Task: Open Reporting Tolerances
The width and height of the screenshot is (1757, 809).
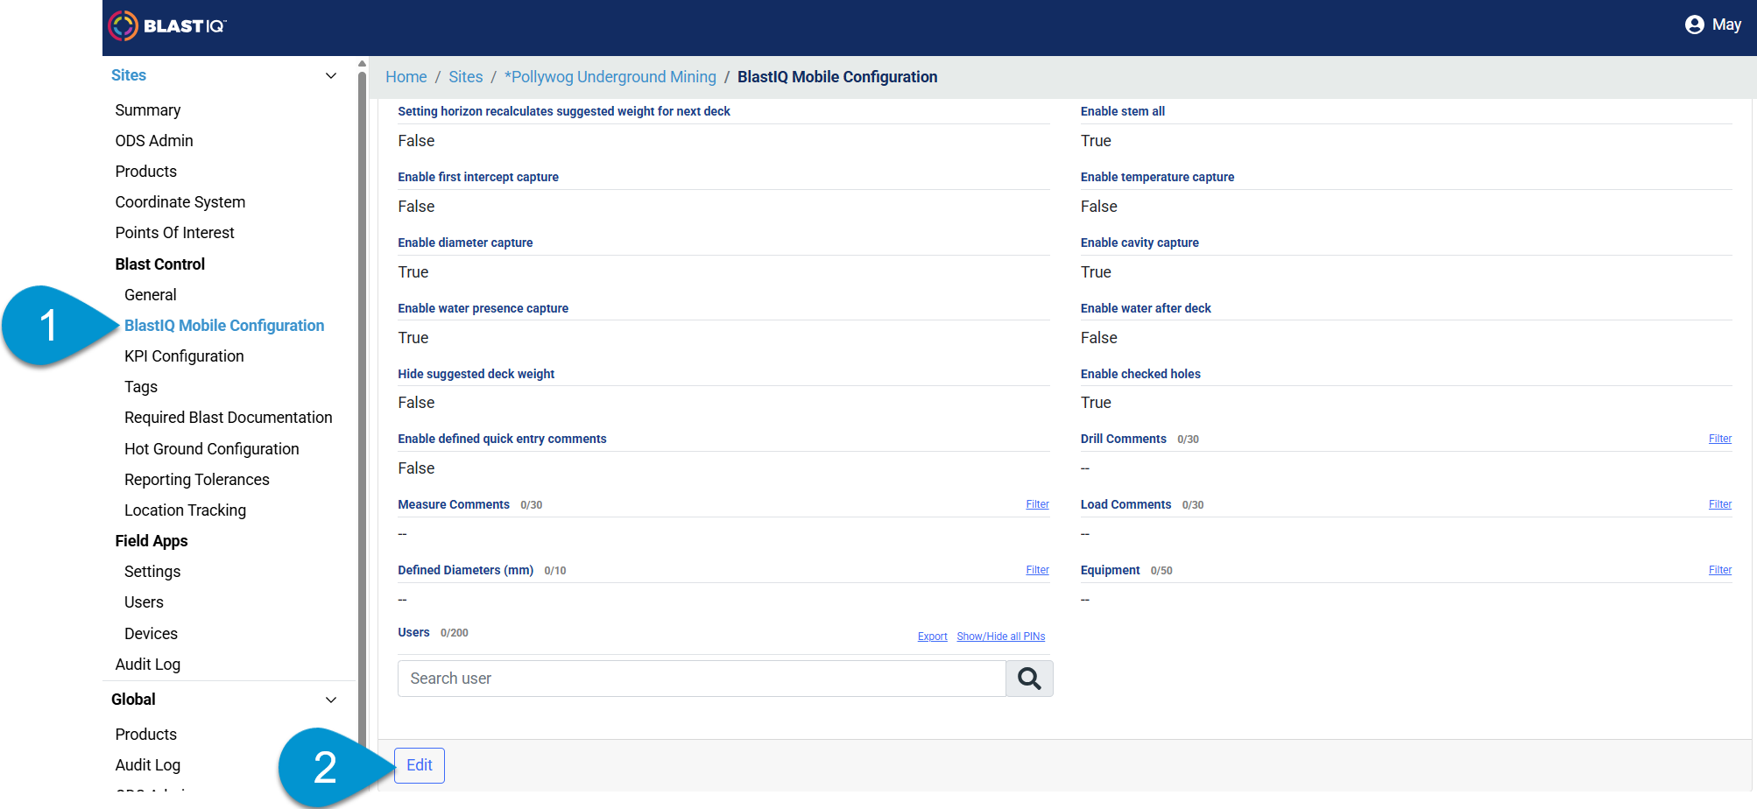Action: coord(197,480)
